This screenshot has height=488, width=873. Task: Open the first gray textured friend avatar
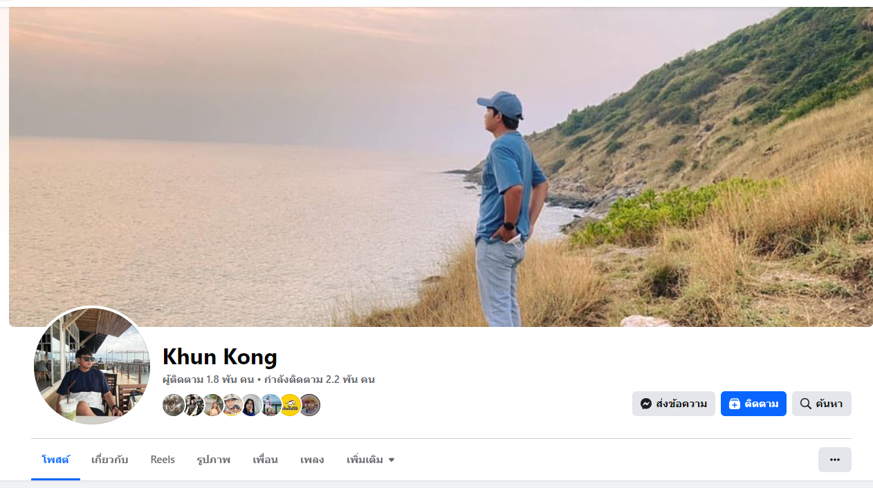point(173,405)
